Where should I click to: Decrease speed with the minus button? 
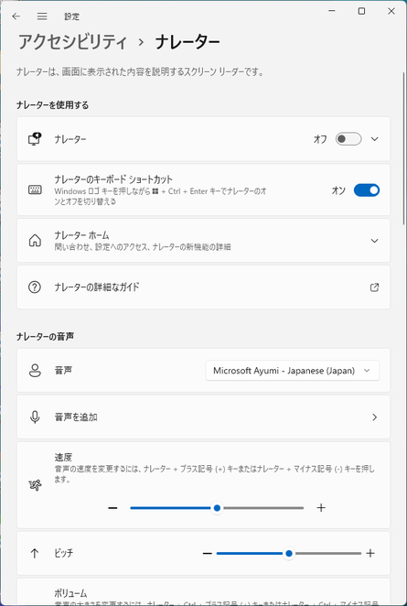point(112,508)
